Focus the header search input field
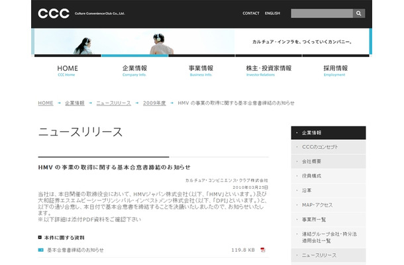The height and width of the screenshot is (265, 404). (x=322, y=13)
